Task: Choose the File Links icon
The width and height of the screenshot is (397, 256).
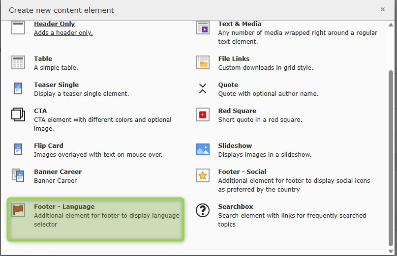Action: 203,62
